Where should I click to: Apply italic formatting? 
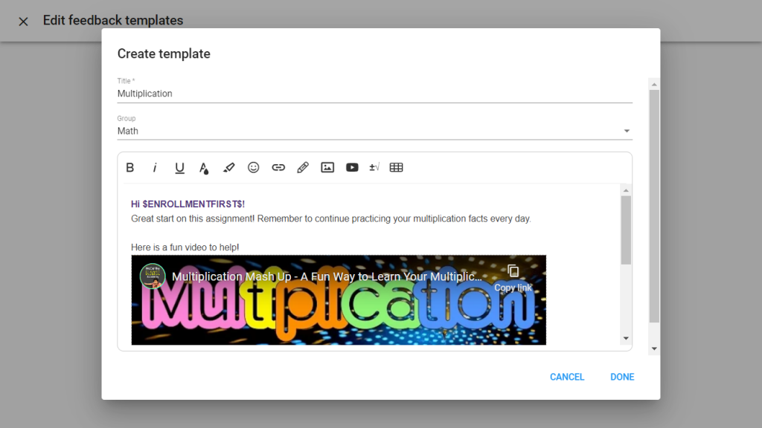point(155,168)
